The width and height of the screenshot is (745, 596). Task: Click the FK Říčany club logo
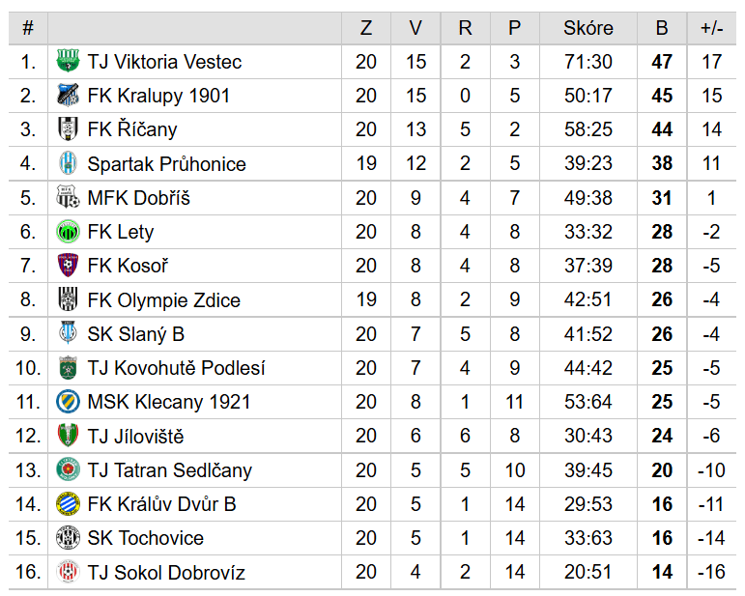click(x=68, y=129)
